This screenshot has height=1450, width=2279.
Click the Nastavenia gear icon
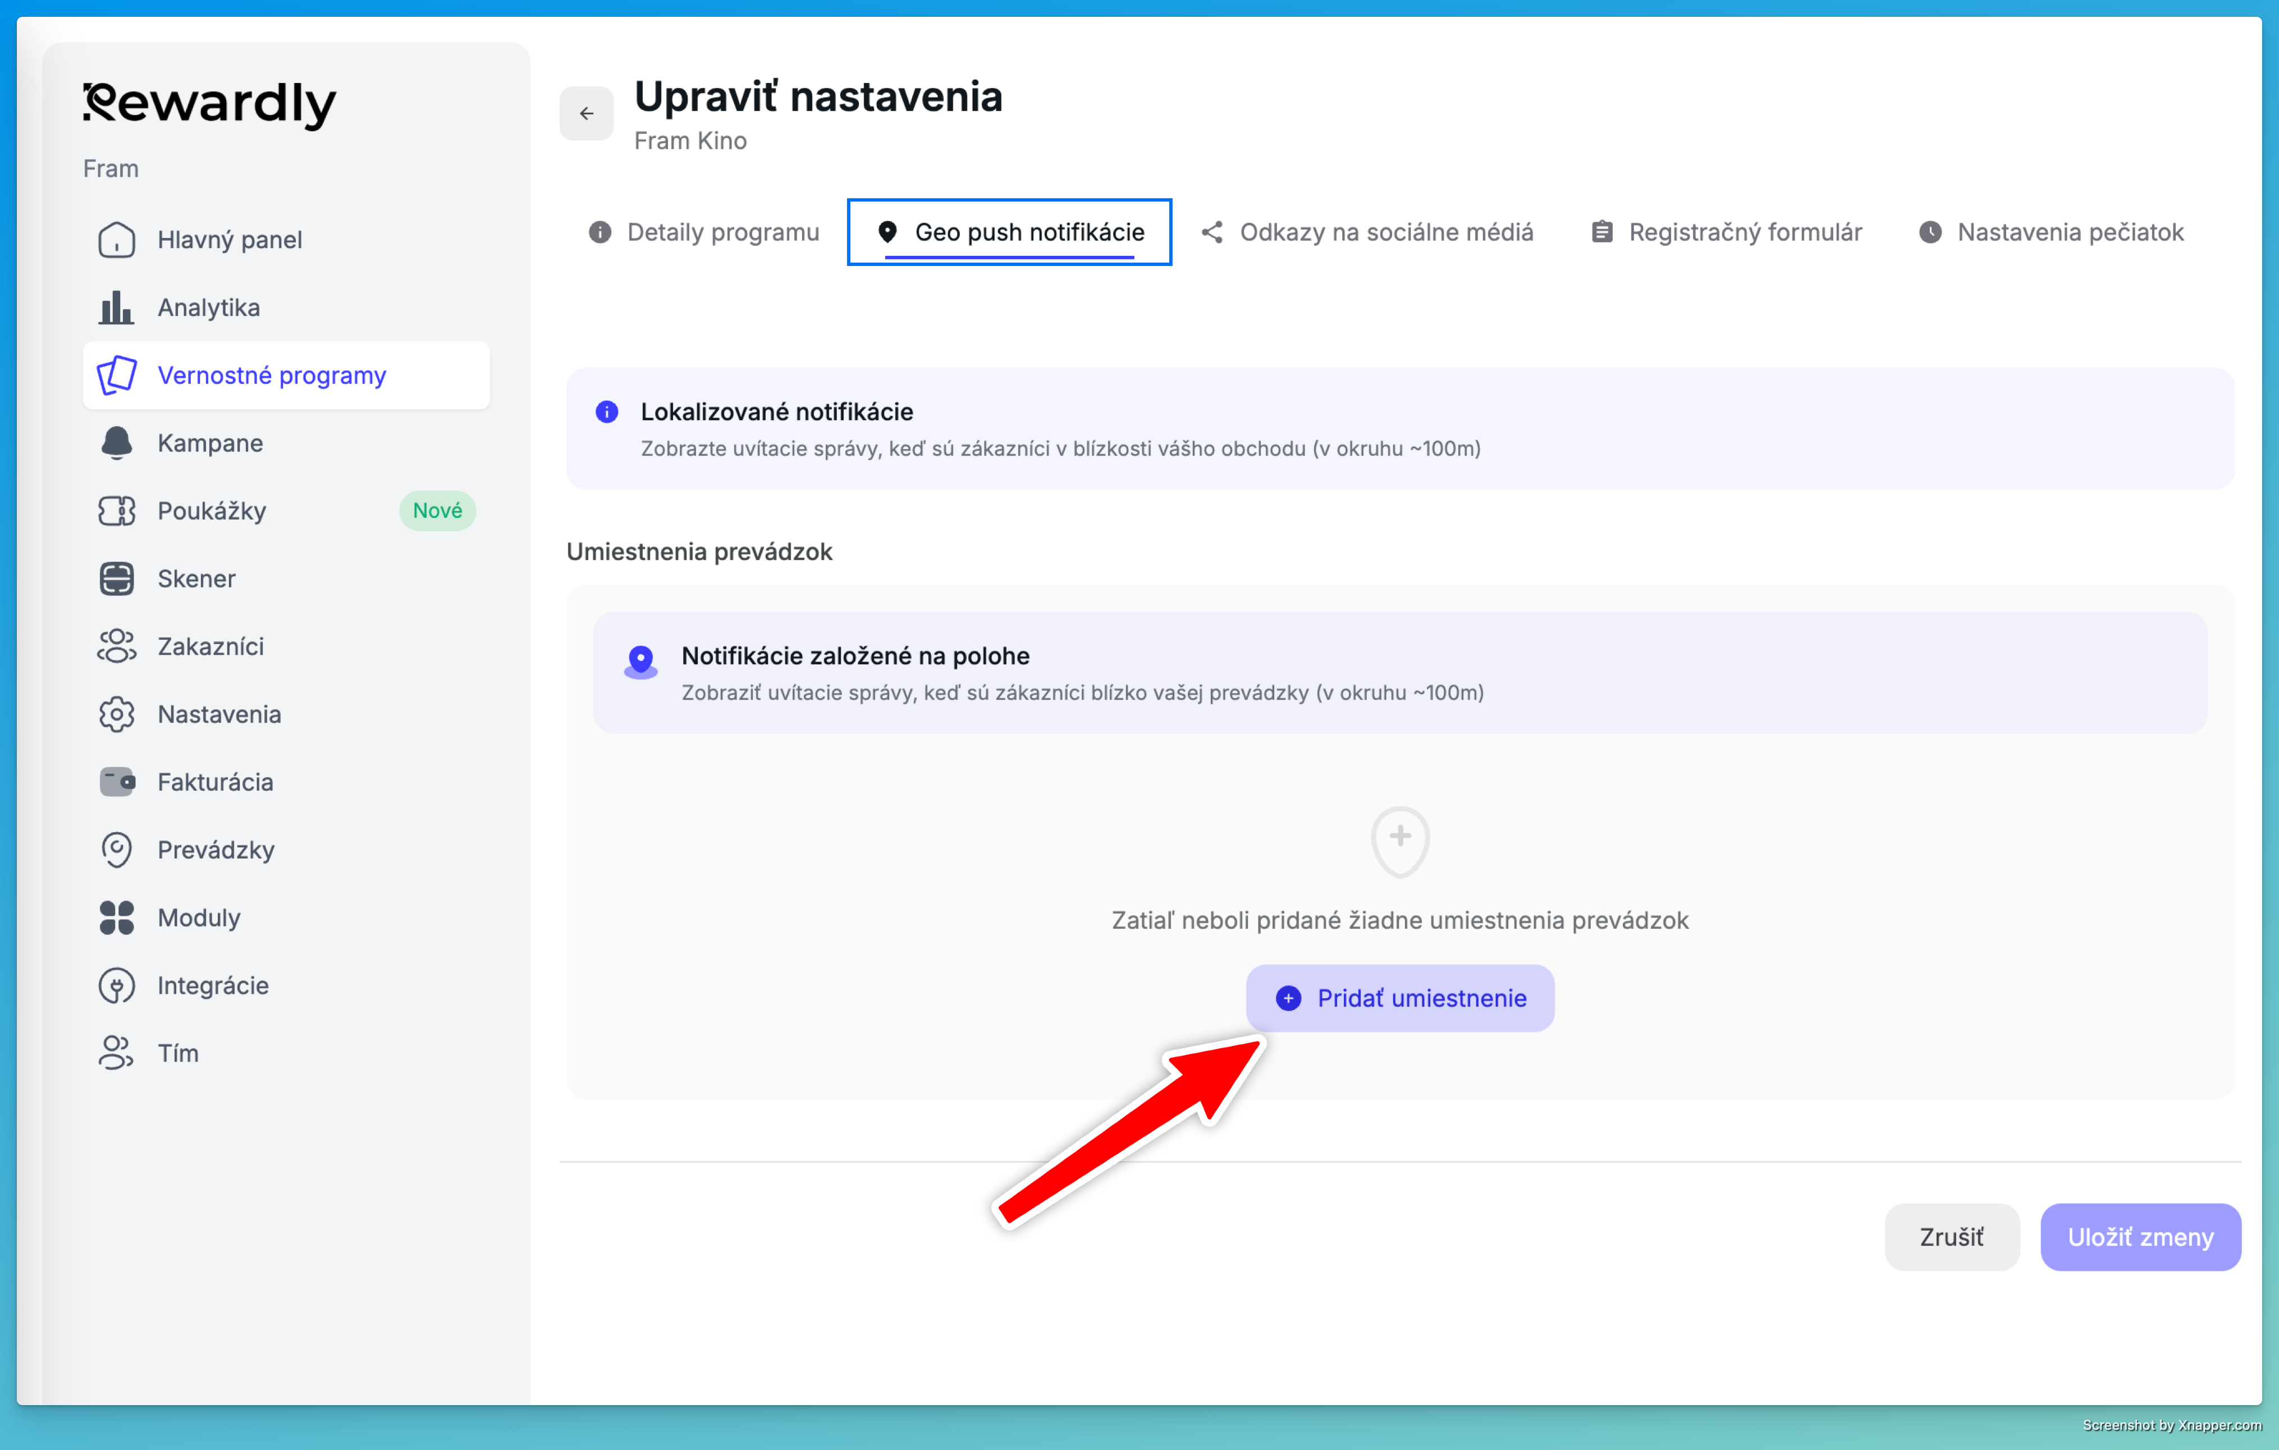click(116, 714)
